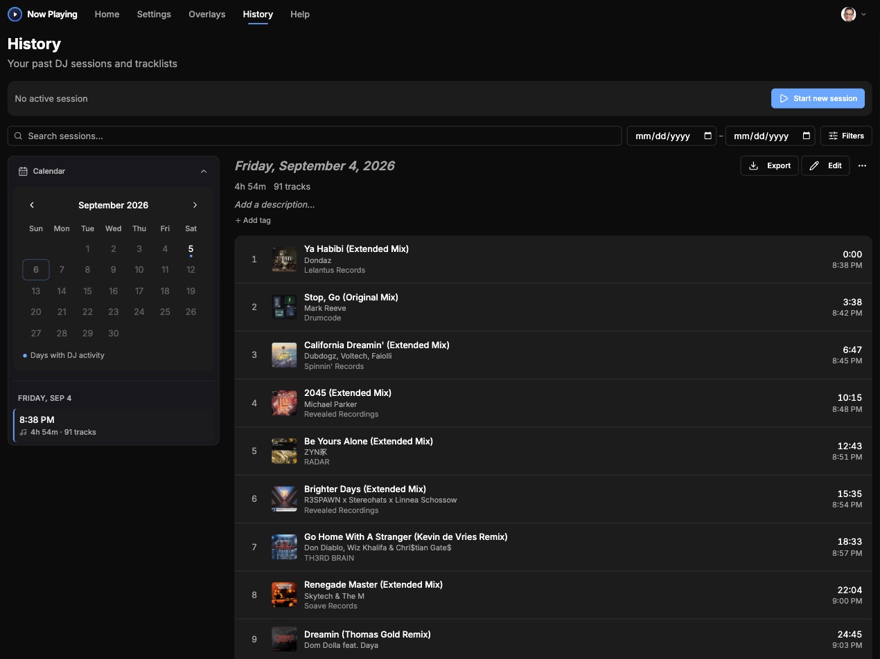Click the calendar icon in Calendar panel header
This screenshot has width=880, height=659.
coord(23,171)
